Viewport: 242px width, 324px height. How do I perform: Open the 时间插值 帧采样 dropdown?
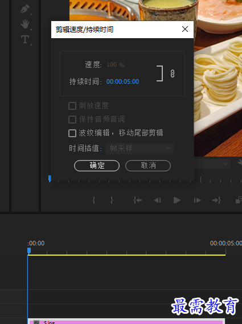coord(140,149)
